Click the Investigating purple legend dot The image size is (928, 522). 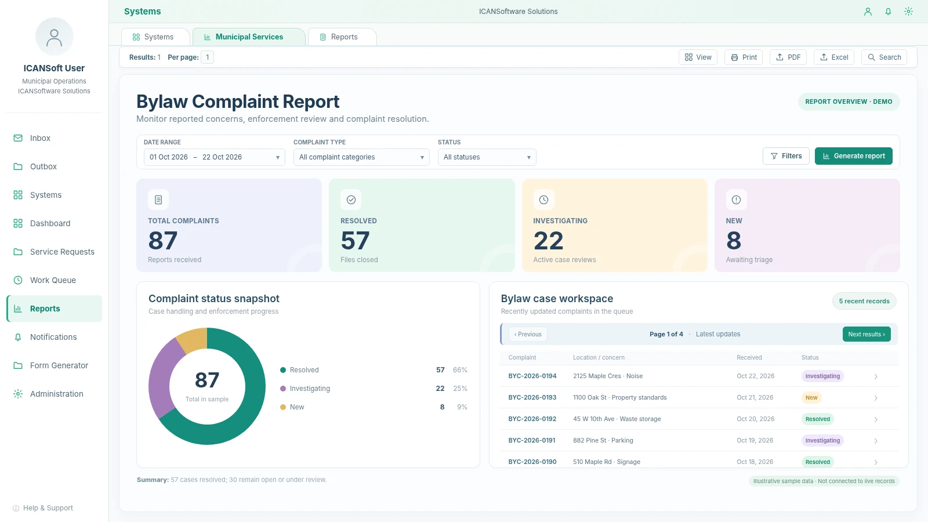[x=283, y=389]
